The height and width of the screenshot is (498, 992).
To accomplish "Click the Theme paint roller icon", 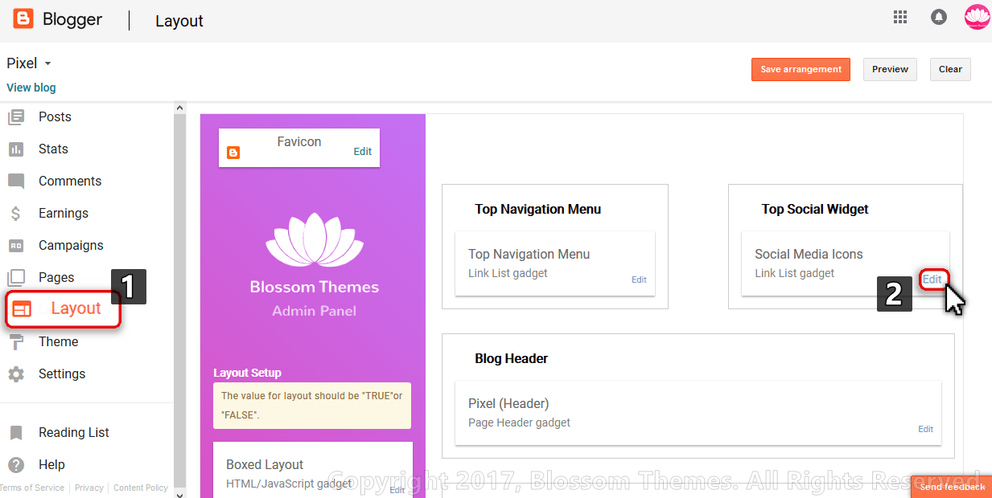I will coord(16,342).
